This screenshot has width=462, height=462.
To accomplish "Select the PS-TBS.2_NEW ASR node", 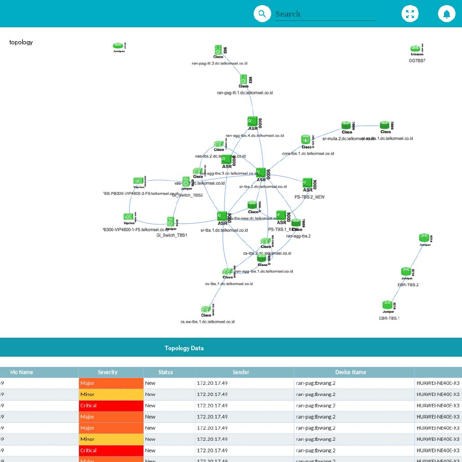I will click(308, 183).
